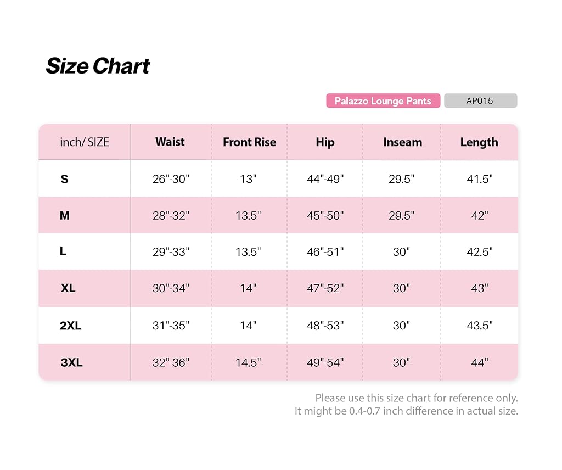Click the Waist column header
The image size is (562, 470).
pos(170,142)
